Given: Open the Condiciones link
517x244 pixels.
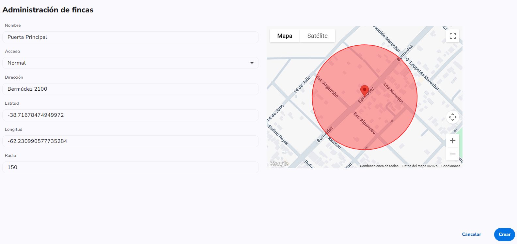Looking at the screenshot, I should click(451, 166).
